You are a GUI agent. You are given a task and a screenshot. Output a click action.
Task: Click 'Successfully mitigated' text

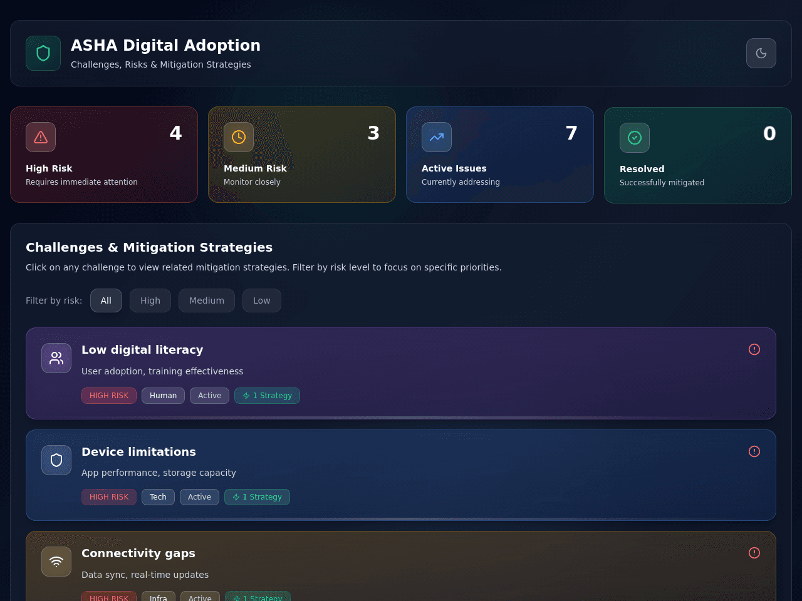tap(662, 183)
